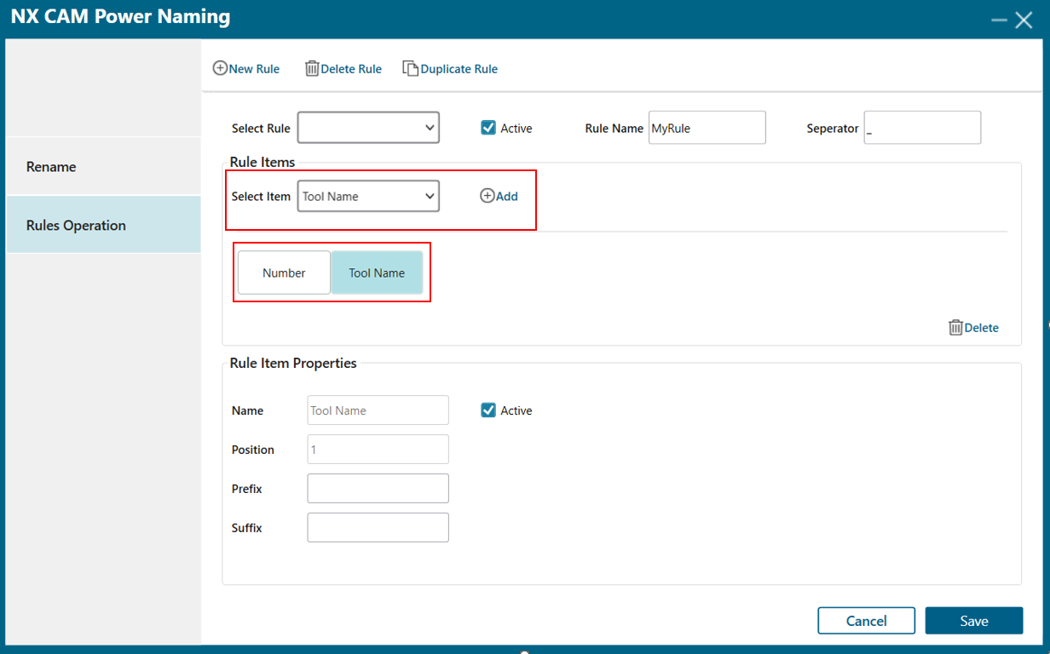Click the Rule Name text field showing MyRule

707,128
